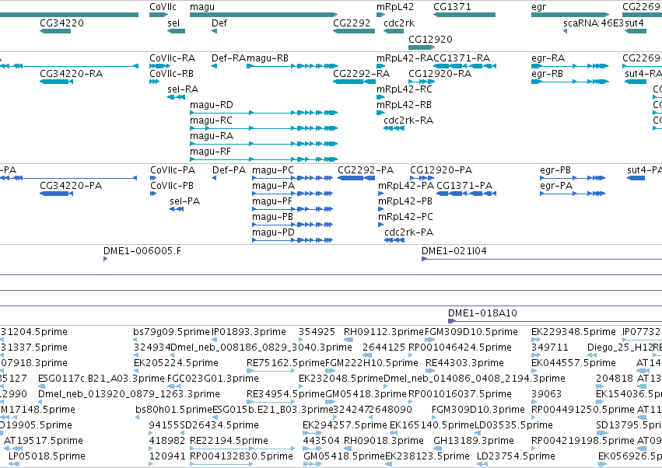Screen dimensions: 662x468
Task: Select protein mRpL42-PB
Action: [x=405, y=201]
